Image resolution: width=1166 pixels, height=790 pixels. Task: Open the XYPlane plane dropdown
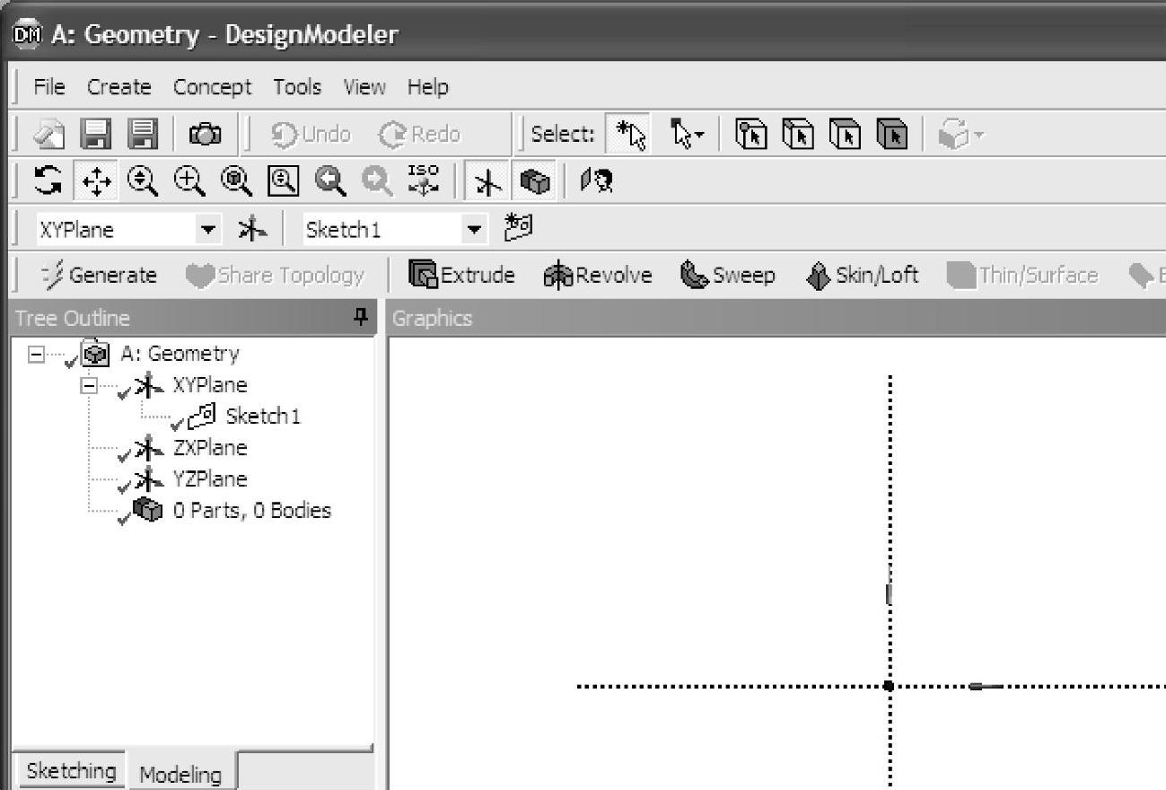point(208,229)
